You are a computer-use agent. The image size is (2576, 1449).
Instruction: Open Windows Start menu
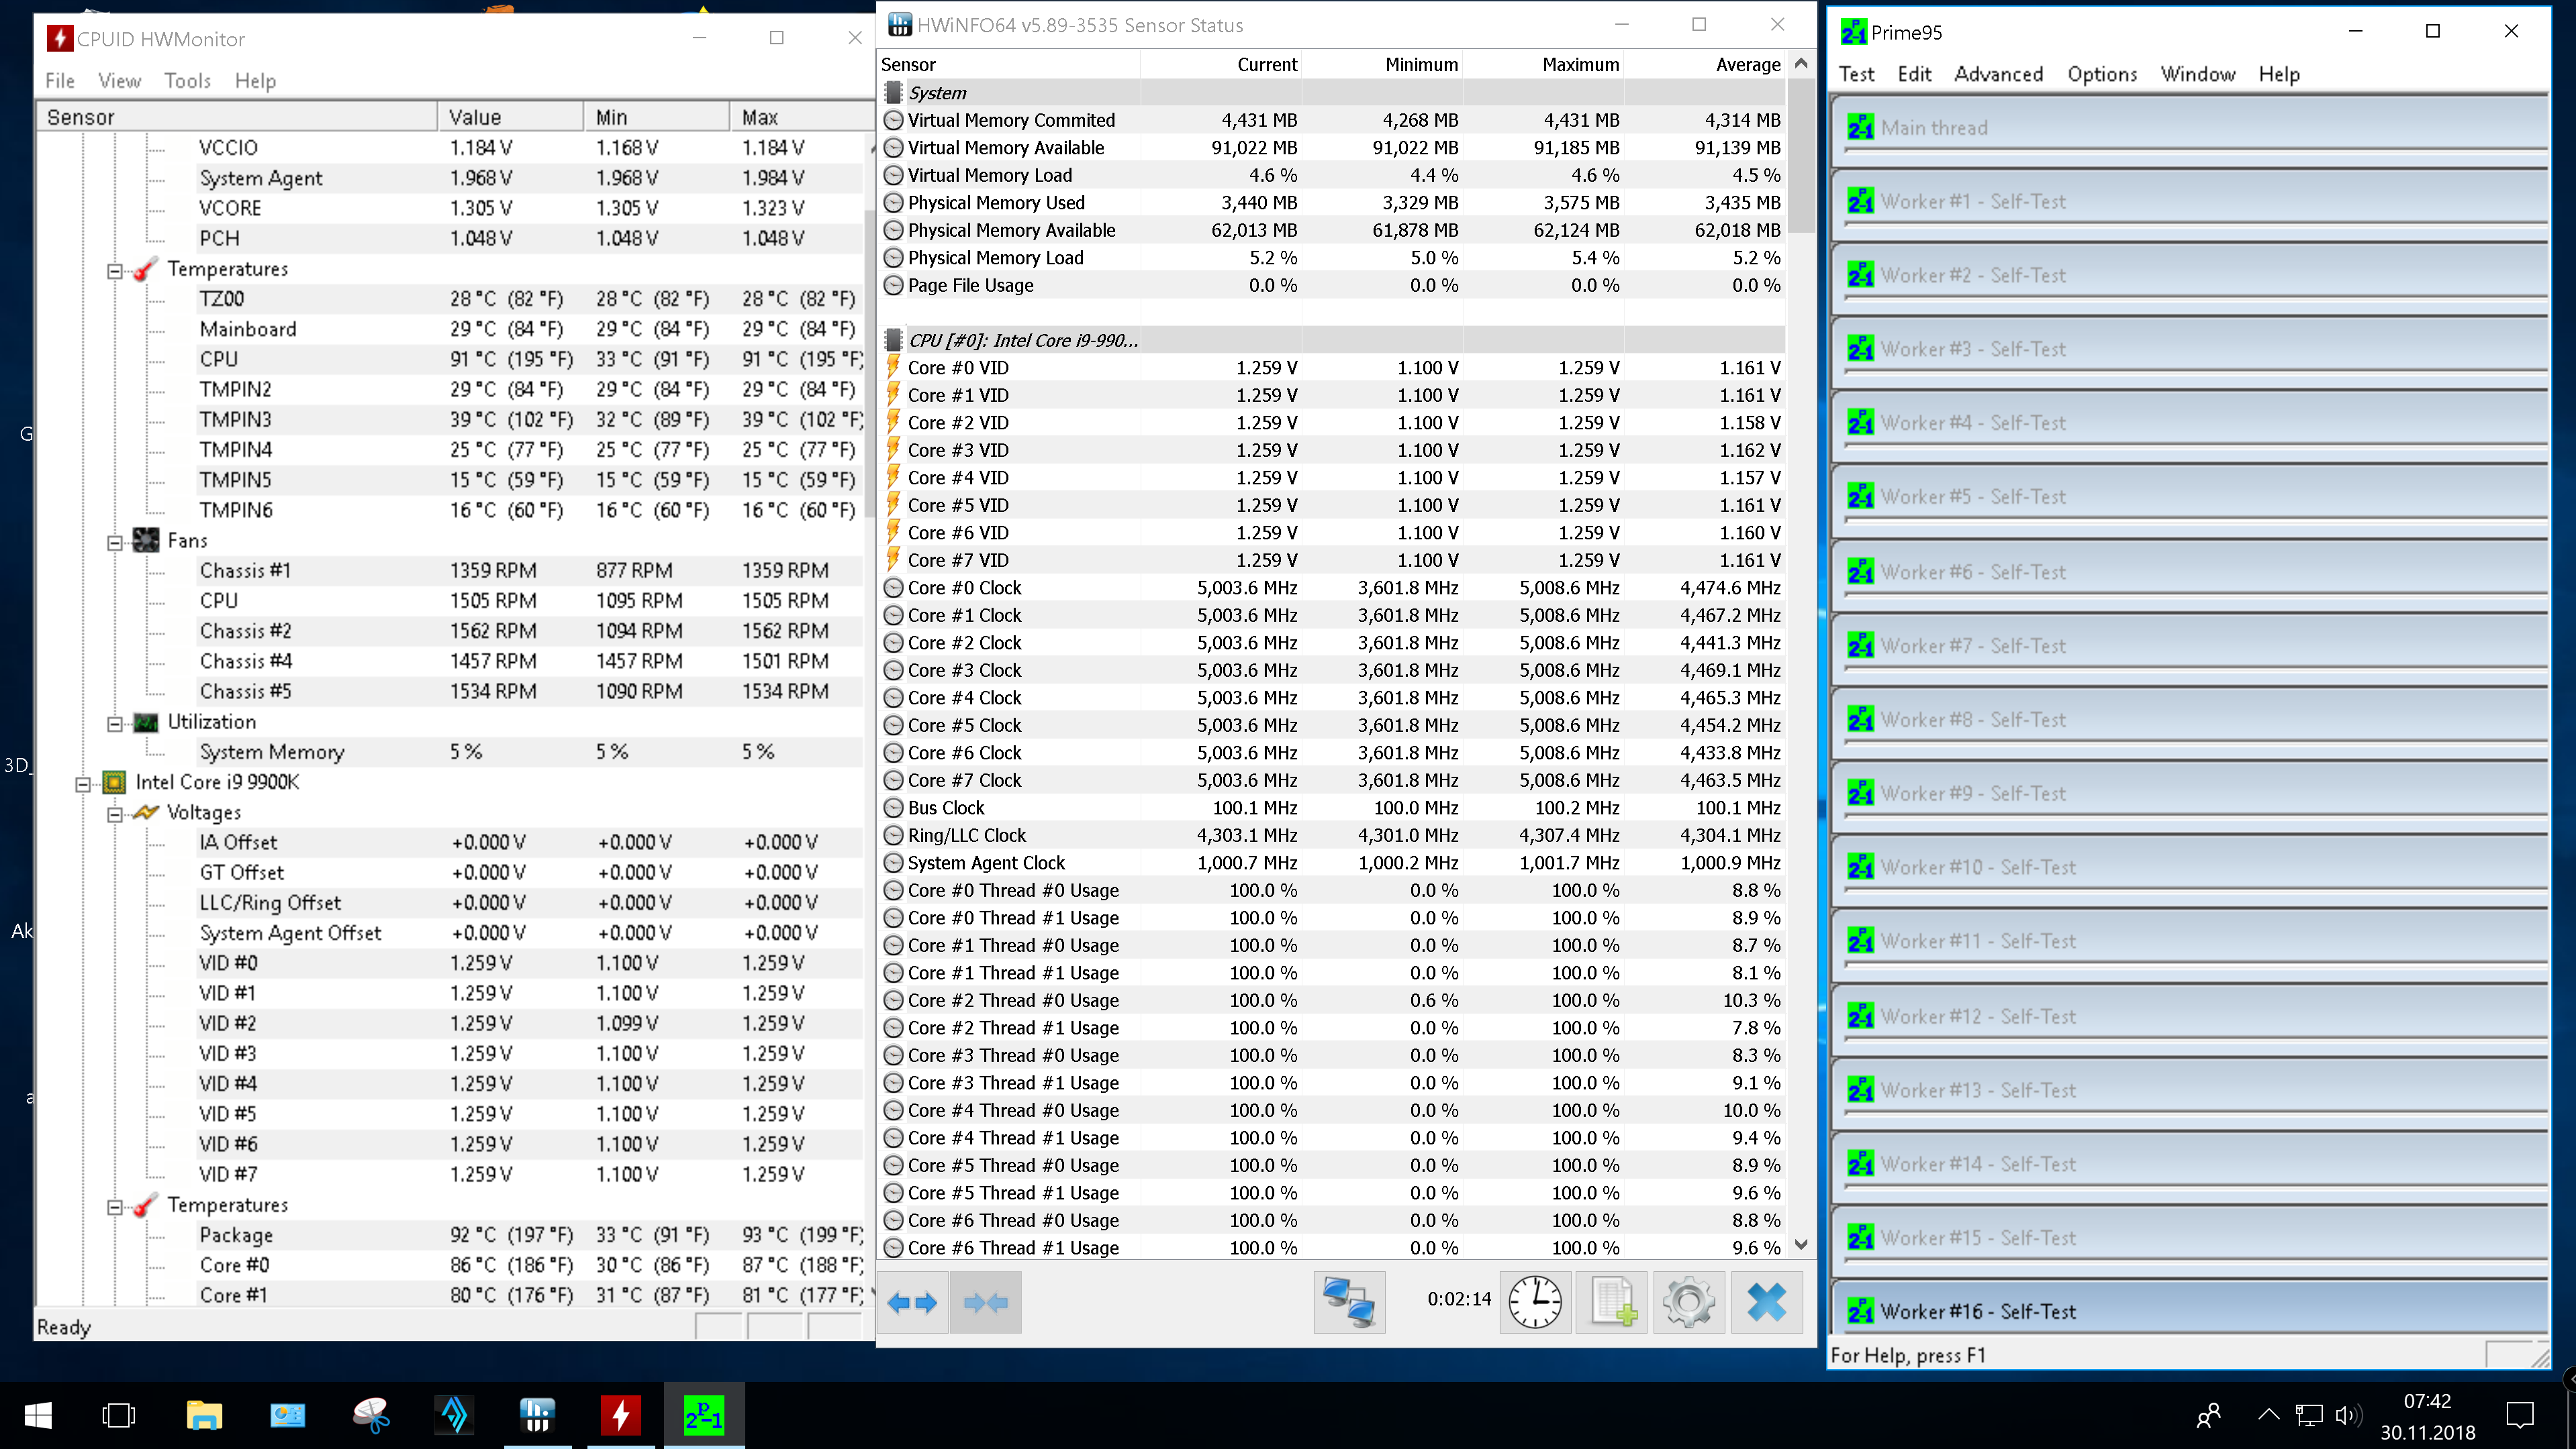tap(38, 1415)
